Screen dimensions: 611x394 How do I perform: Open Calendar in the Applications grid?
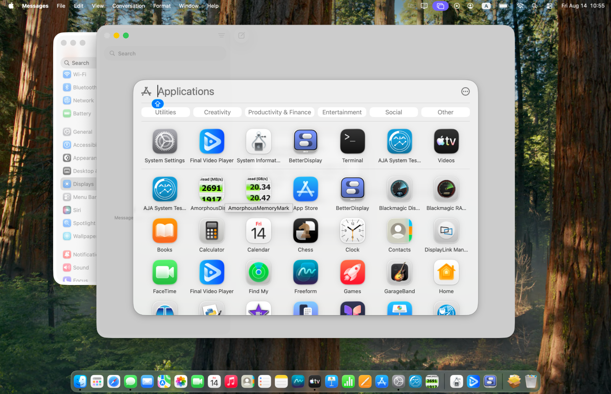click(x=259, y=231)
